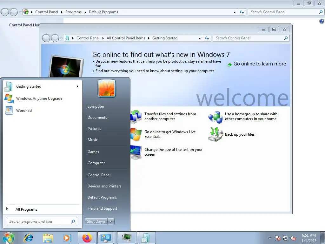The height and width of the screenshot is (244, 325).
Task: Switch to Control Panel taskbar button
Action: point(106,238)
